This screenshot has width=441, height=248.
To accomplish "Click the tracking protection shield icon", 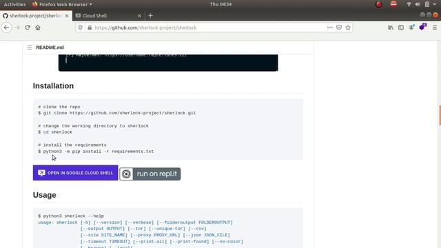I will point(81,28).
